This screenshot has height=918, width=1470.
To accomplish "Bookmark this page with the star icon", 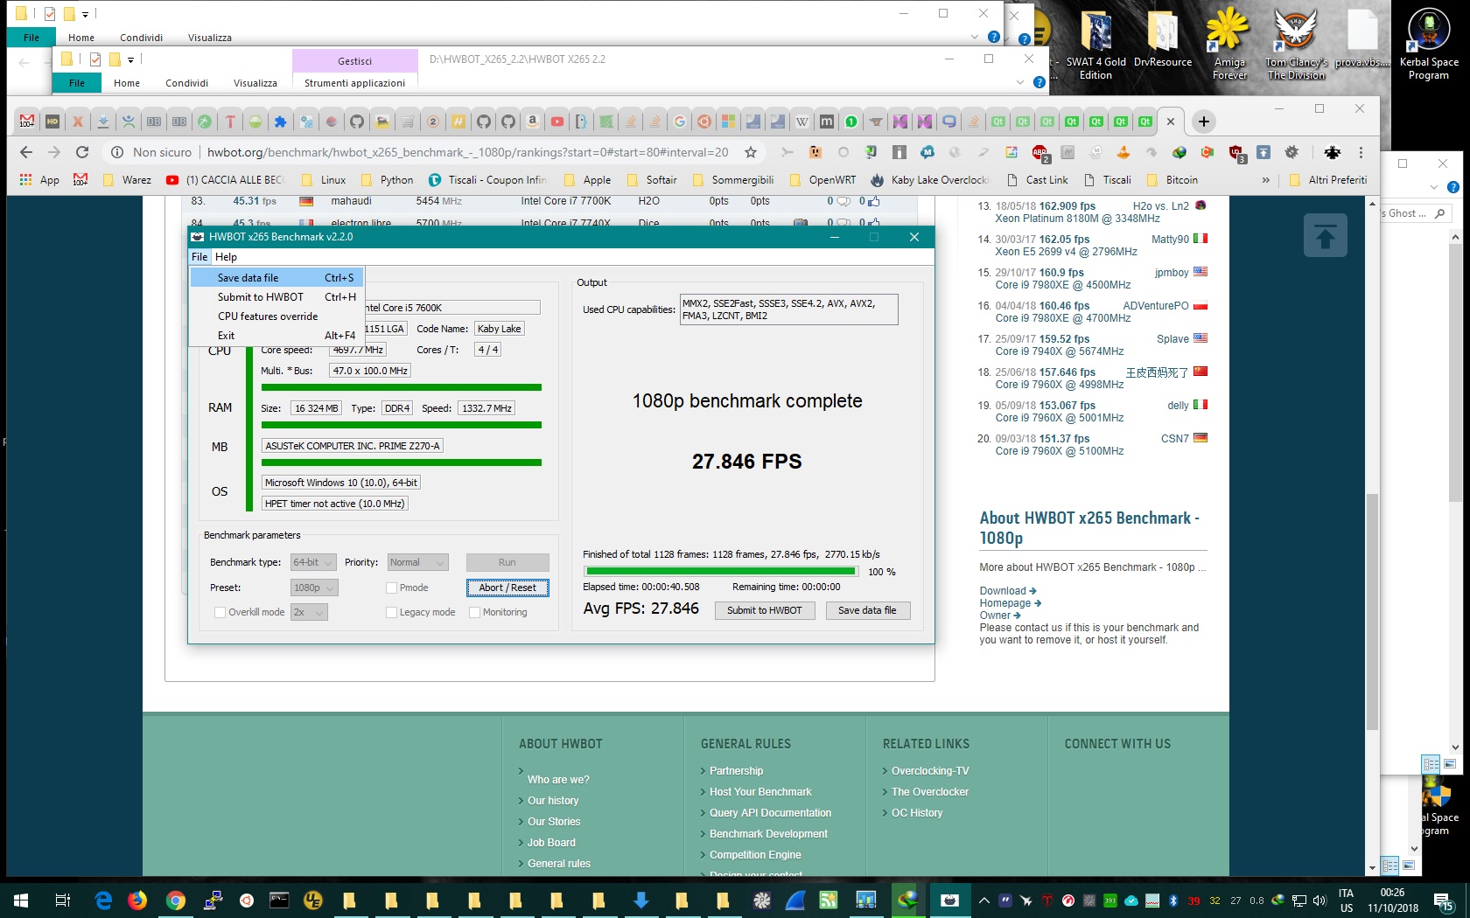I will (x=750, y=152).
